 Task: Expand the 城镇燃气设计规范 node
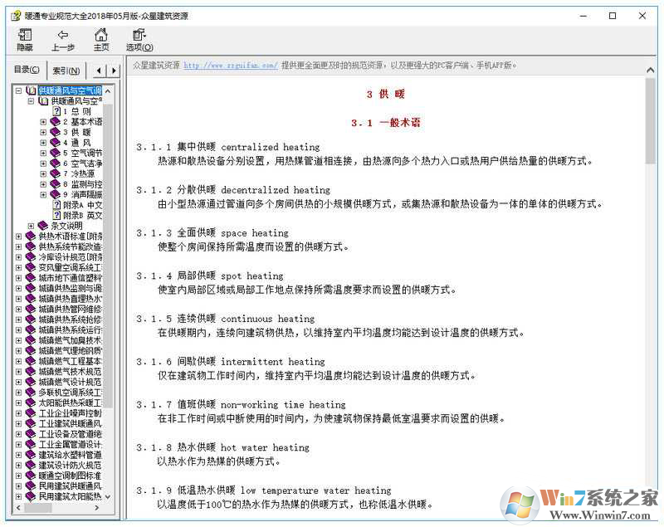point(18,383)
